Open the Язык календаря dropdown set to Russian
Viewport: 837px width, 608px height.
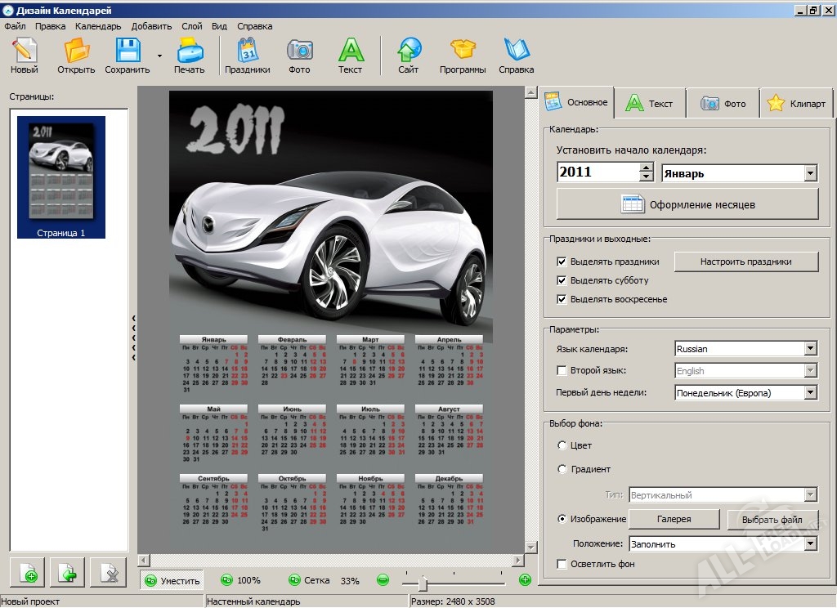pos(810,349)
